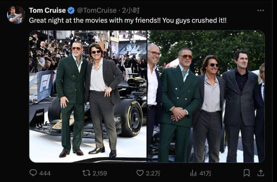The height and width of the screenshot is (182, 277).
Task: Click the display name Tom Cruise
Action: coord(47,11)
